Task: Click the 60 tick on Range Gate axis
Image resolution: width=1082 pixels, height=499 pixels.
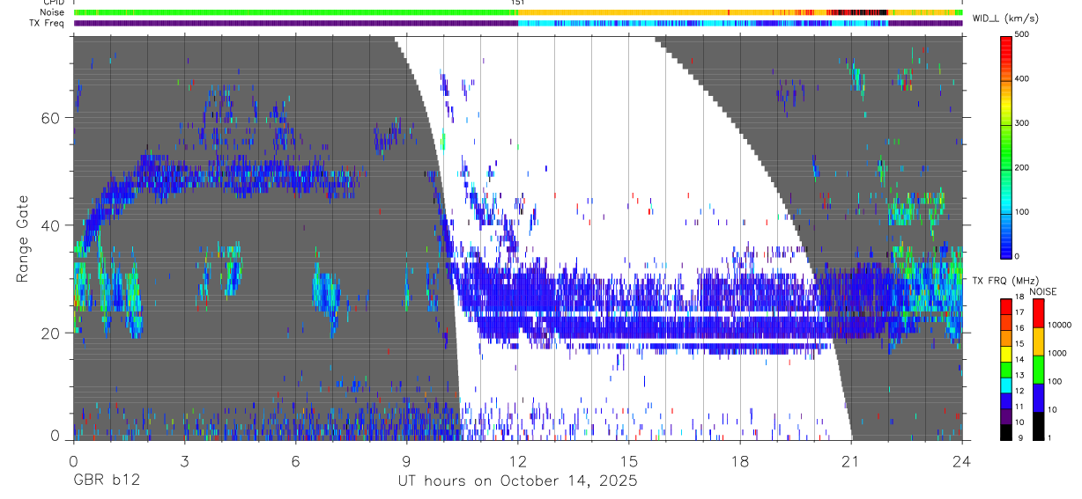Action: [51, 118]
